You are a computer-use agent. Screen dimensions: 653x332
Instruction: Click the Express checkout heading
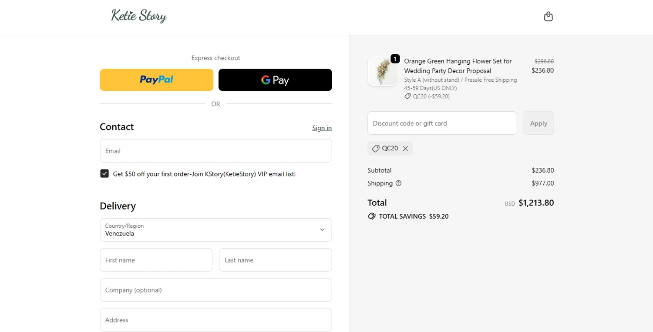click(216, 58)
